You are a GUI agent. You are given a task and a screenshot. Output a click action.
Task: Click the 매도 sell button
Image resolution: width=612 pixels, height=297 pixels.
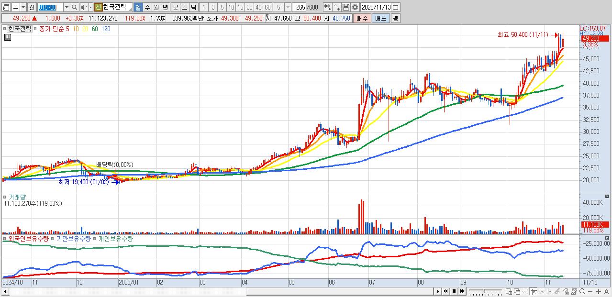381,18
